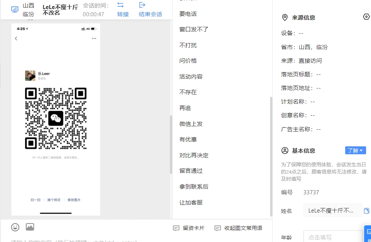This screenshot has width=371, height=242.
Task: Click the customer name LeLe不瘦十斤不改名 in header
Action: [60, 10]
